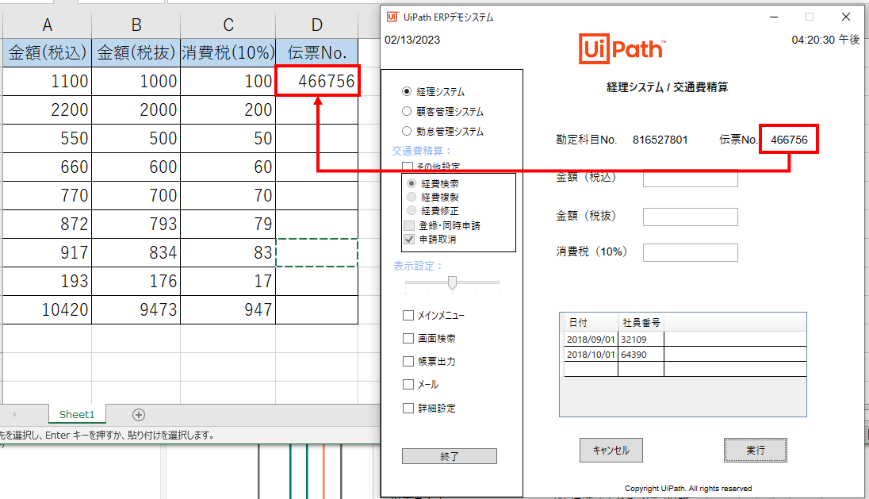Focus the 消費税（10%） input field
This screenshot has width=869, height=499.
pos(691,252)
